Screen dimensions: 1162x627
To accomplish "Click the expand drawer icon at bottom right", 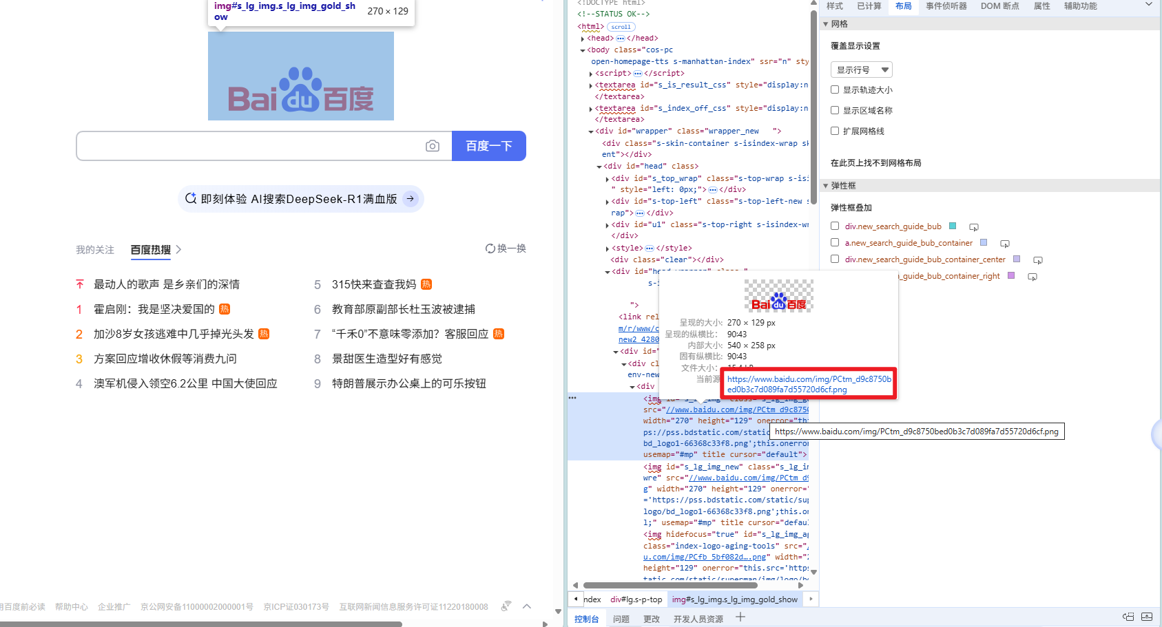I will [1147, 617].
